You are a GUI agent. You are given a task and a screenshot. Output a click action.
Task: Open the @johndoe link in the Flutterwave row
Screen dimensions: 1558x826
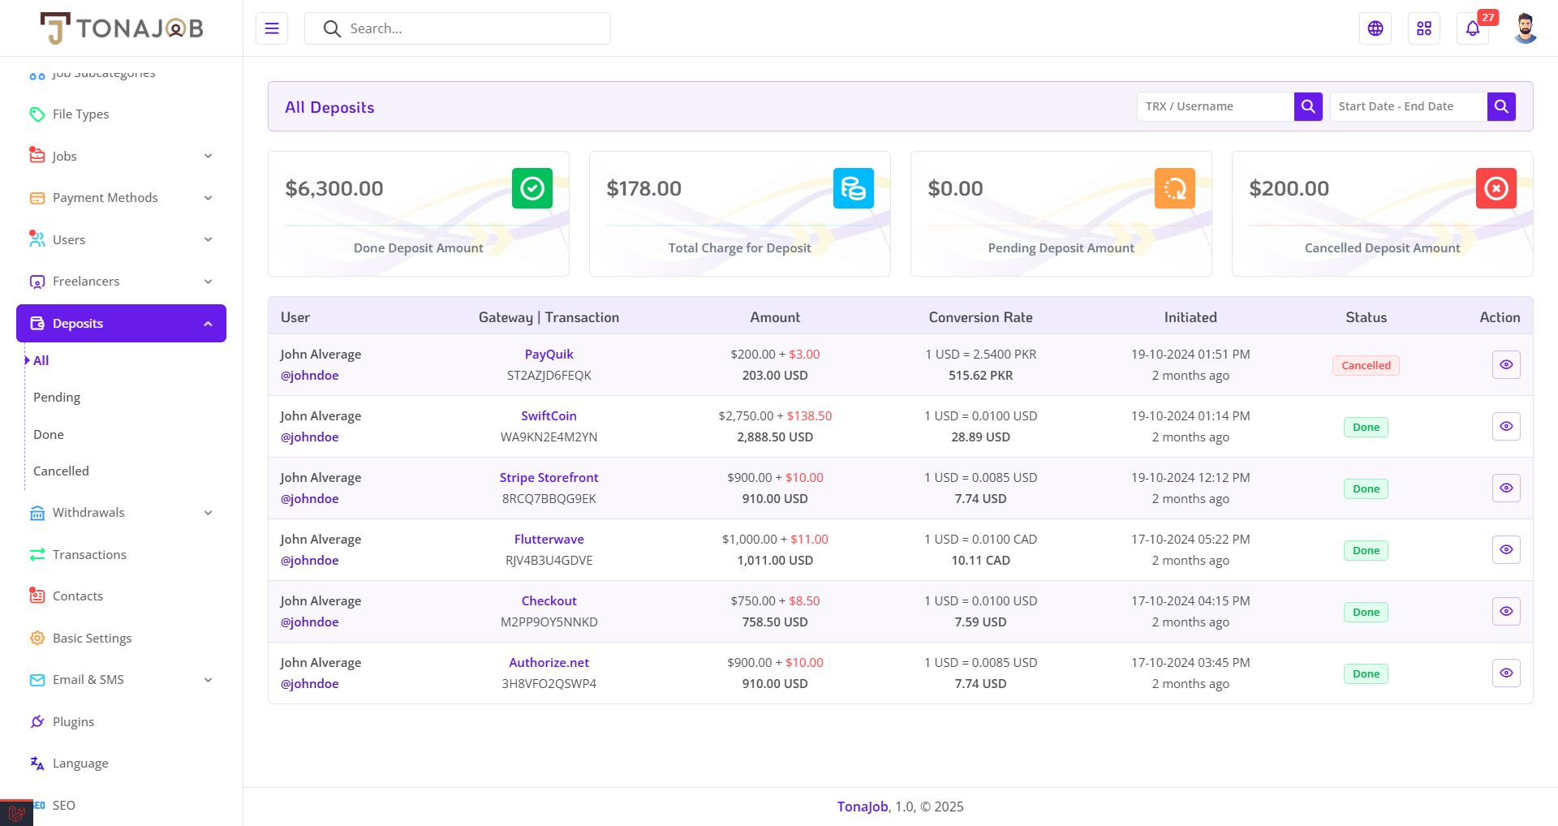pos(309,561)
